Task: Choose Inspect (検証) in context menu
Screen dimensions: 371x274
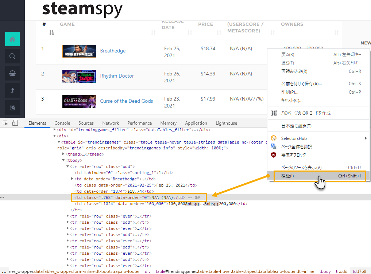Action: click(318, 176)
